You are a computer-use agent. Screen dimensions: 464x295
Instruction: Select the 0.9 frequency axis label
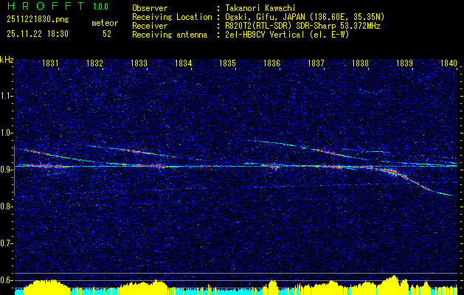7,170
